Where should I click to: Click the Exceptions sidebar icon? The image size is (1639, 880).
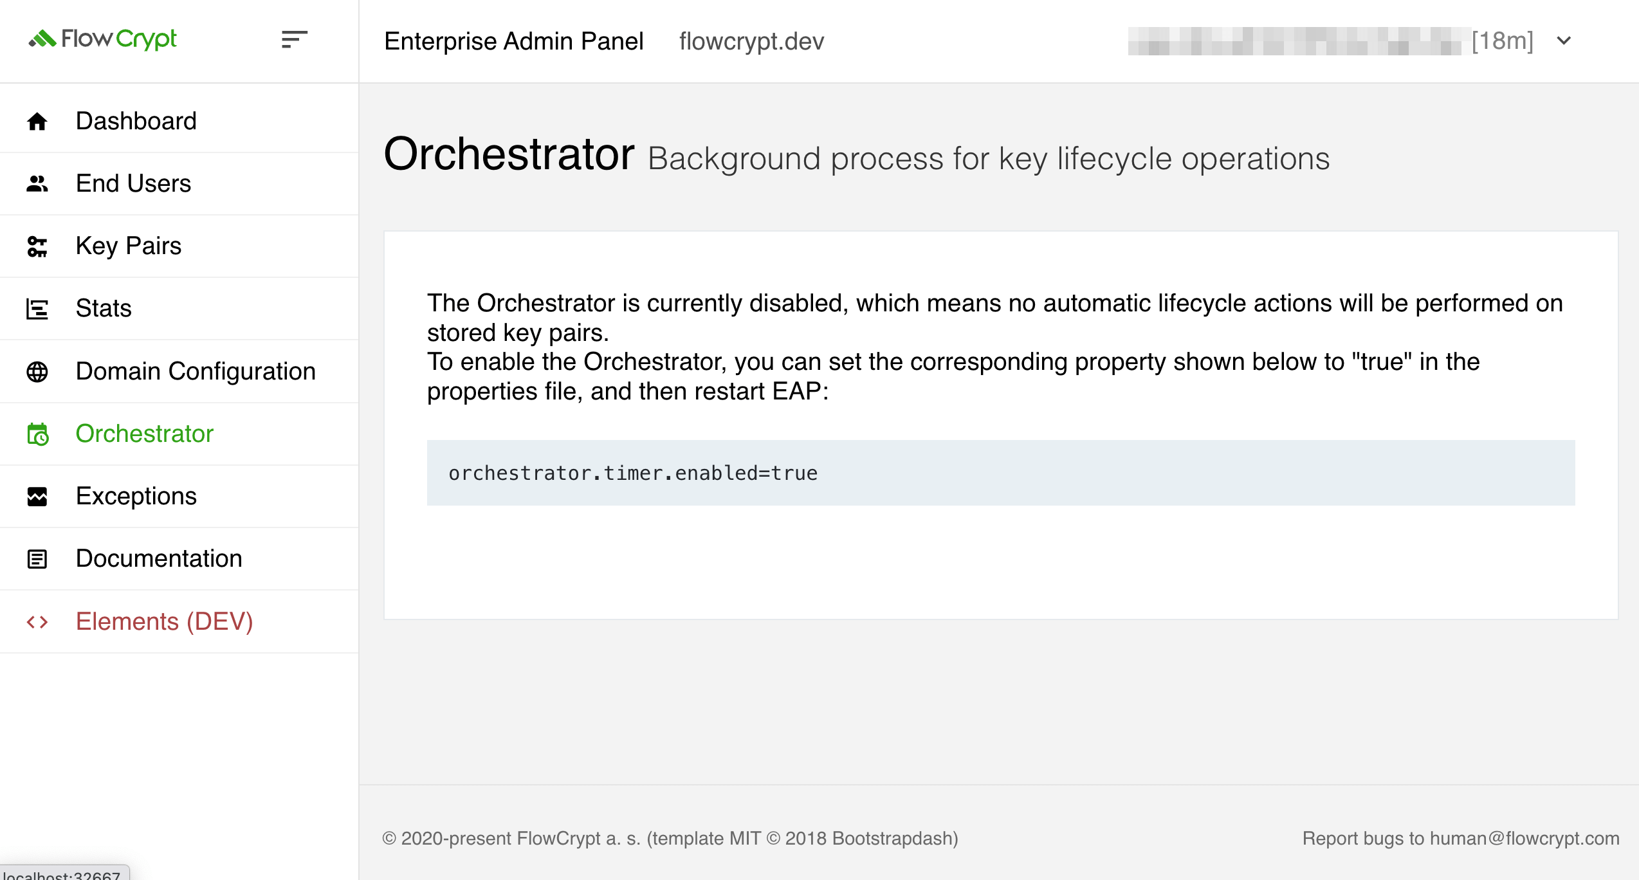coord(38,495)
